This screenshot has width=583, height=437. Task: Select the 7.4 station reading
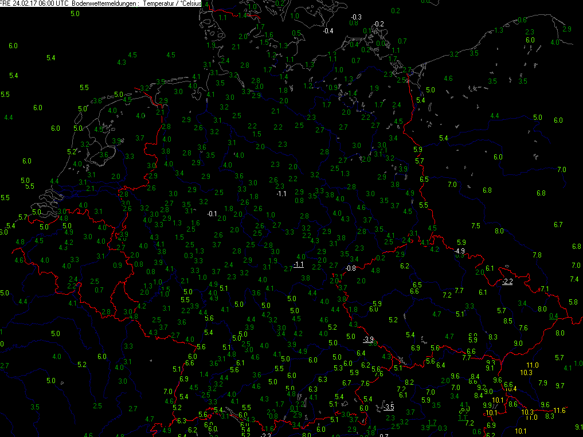click(574, 279)
